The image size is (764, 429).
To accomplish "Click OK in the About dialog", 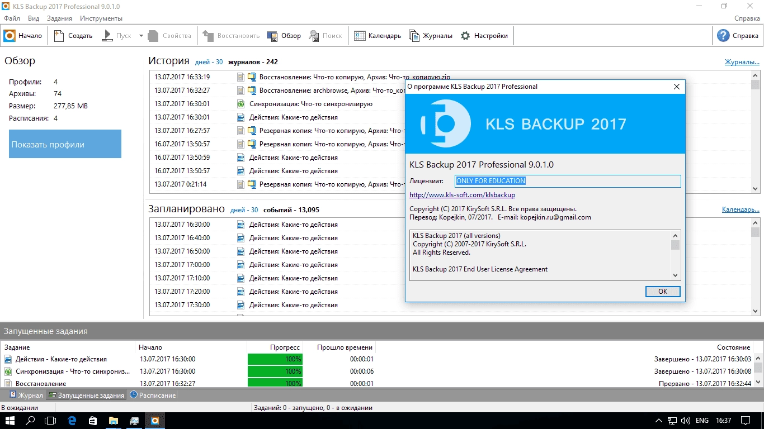I will point(663,292).
